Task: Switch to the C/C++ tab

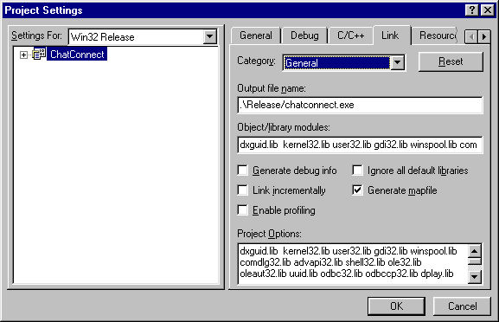Action: click(351, 35)
